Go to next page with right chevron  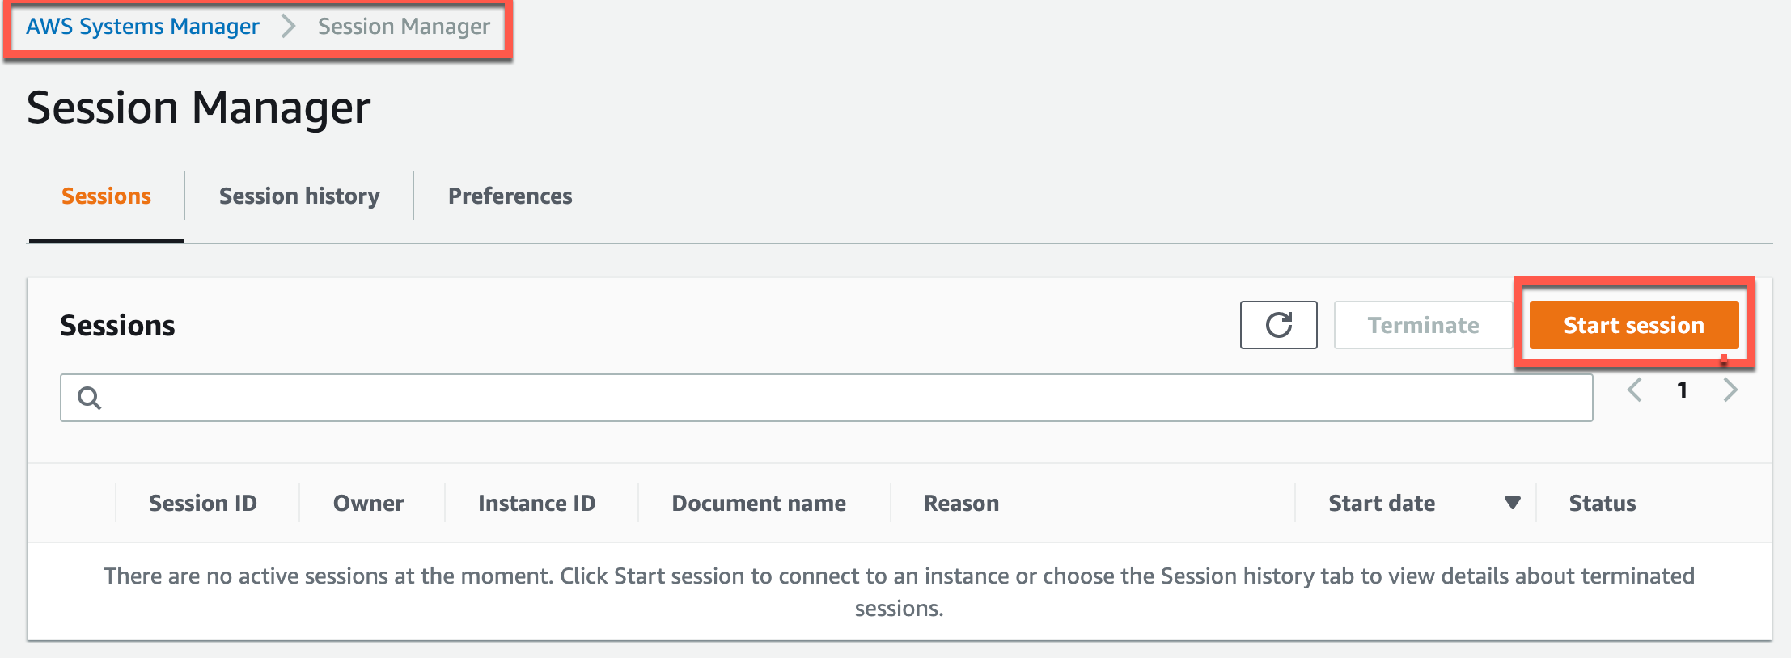point(1730,390)
